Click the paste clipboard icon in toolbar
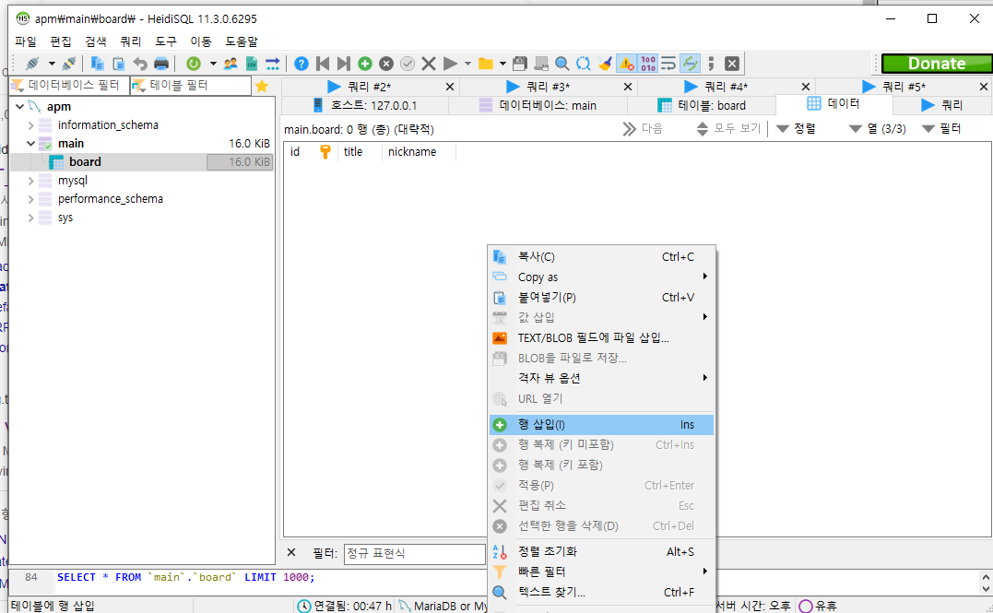Screen dimensions: 993x613 pos(118,64)
